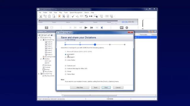This screenshot has width=190, height=106.
Task: Click the vertical volume slider
Action: (x=143, y=23)
